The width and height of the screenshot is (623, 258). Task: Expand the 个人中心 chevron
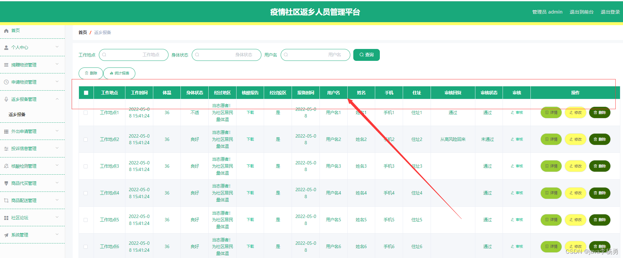pyautogui.click(x=57, y=47)
